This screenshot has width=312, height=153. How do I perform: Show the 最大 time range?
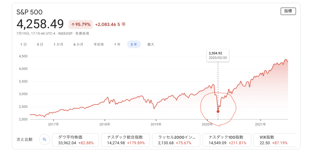click(x=151, y=44)
